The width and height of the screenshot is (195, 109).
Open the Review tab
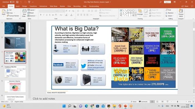(x=62, y=6)
